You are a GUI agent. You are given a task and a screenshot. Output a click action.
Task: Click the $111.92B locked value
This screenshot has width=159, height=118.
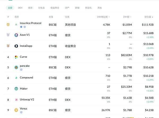pyautogui.click(x=148, y=25)
